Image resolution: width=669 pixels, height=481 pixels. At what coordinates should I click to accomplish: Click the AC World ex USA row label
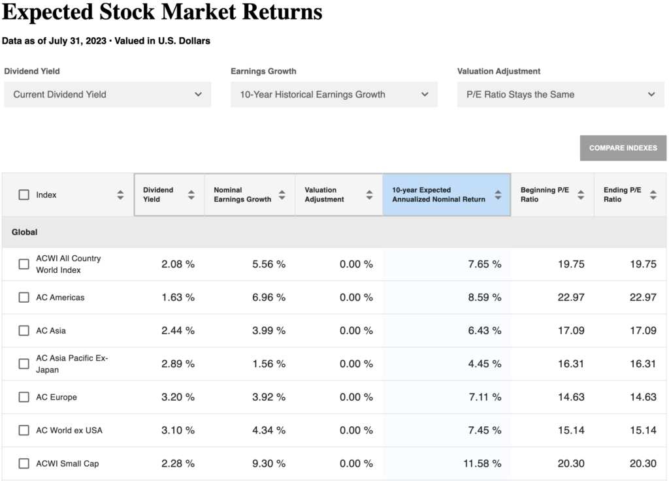pyautogui.click(x=69, y=430)
